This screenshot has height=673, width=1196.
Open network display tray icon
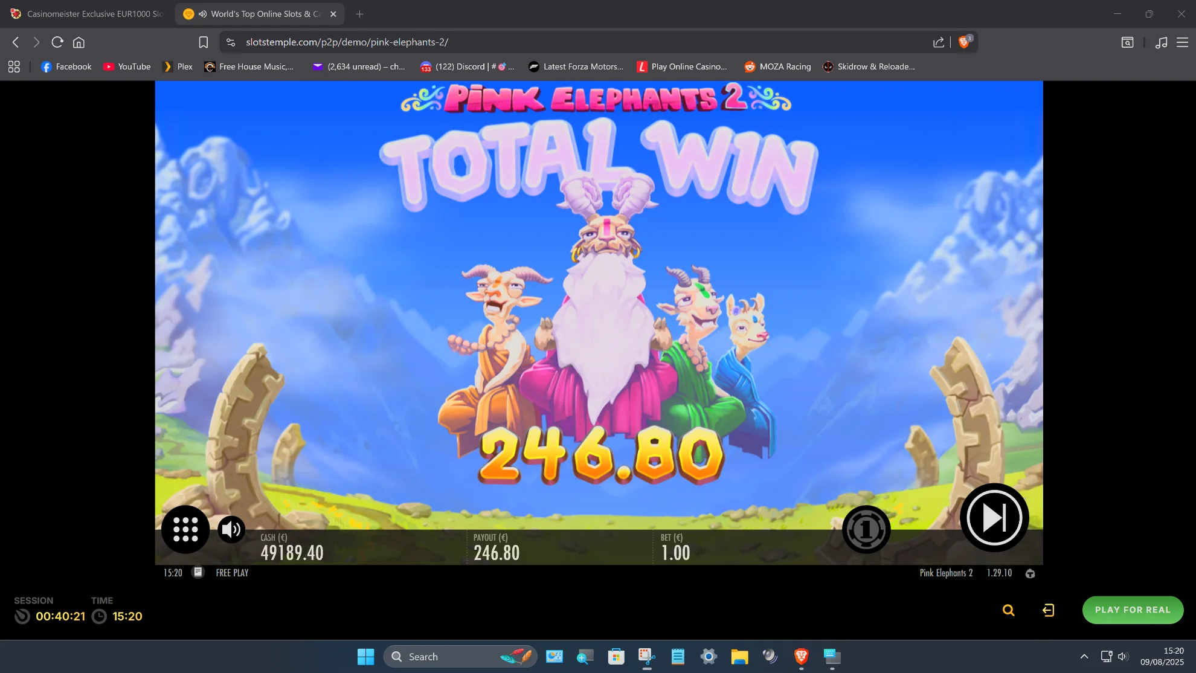(1106, 657)
